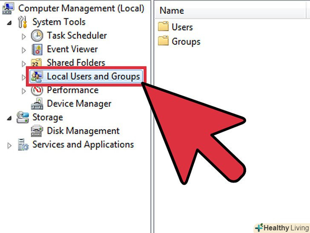The width and height of the screenshot is (310, 233).
Task: Click the Disk Management icon
Action: point(37,131)
